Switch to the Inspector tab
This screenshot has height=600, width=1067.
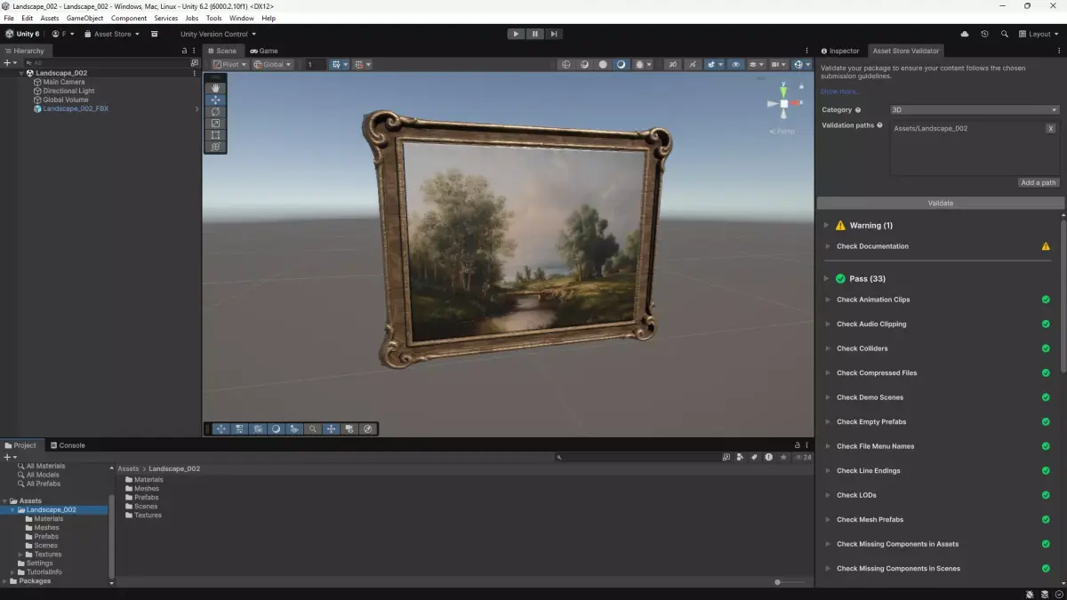[840, 51]
